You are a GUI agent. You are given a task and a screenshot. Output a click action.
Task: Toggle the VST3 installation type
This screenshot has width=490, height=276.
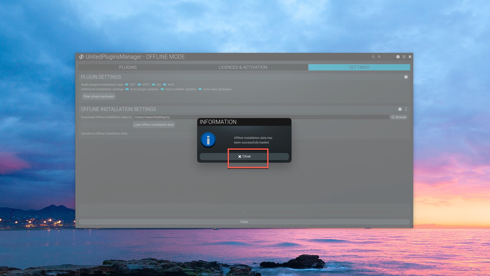[x=139, y=85]
